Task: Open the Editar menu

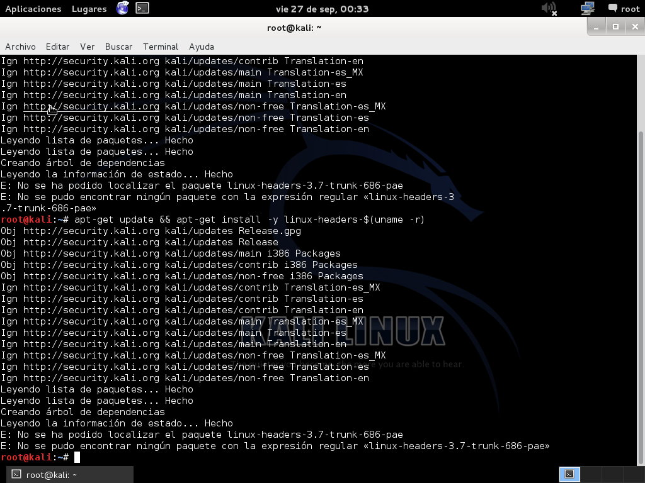Action: click(57, 47)
